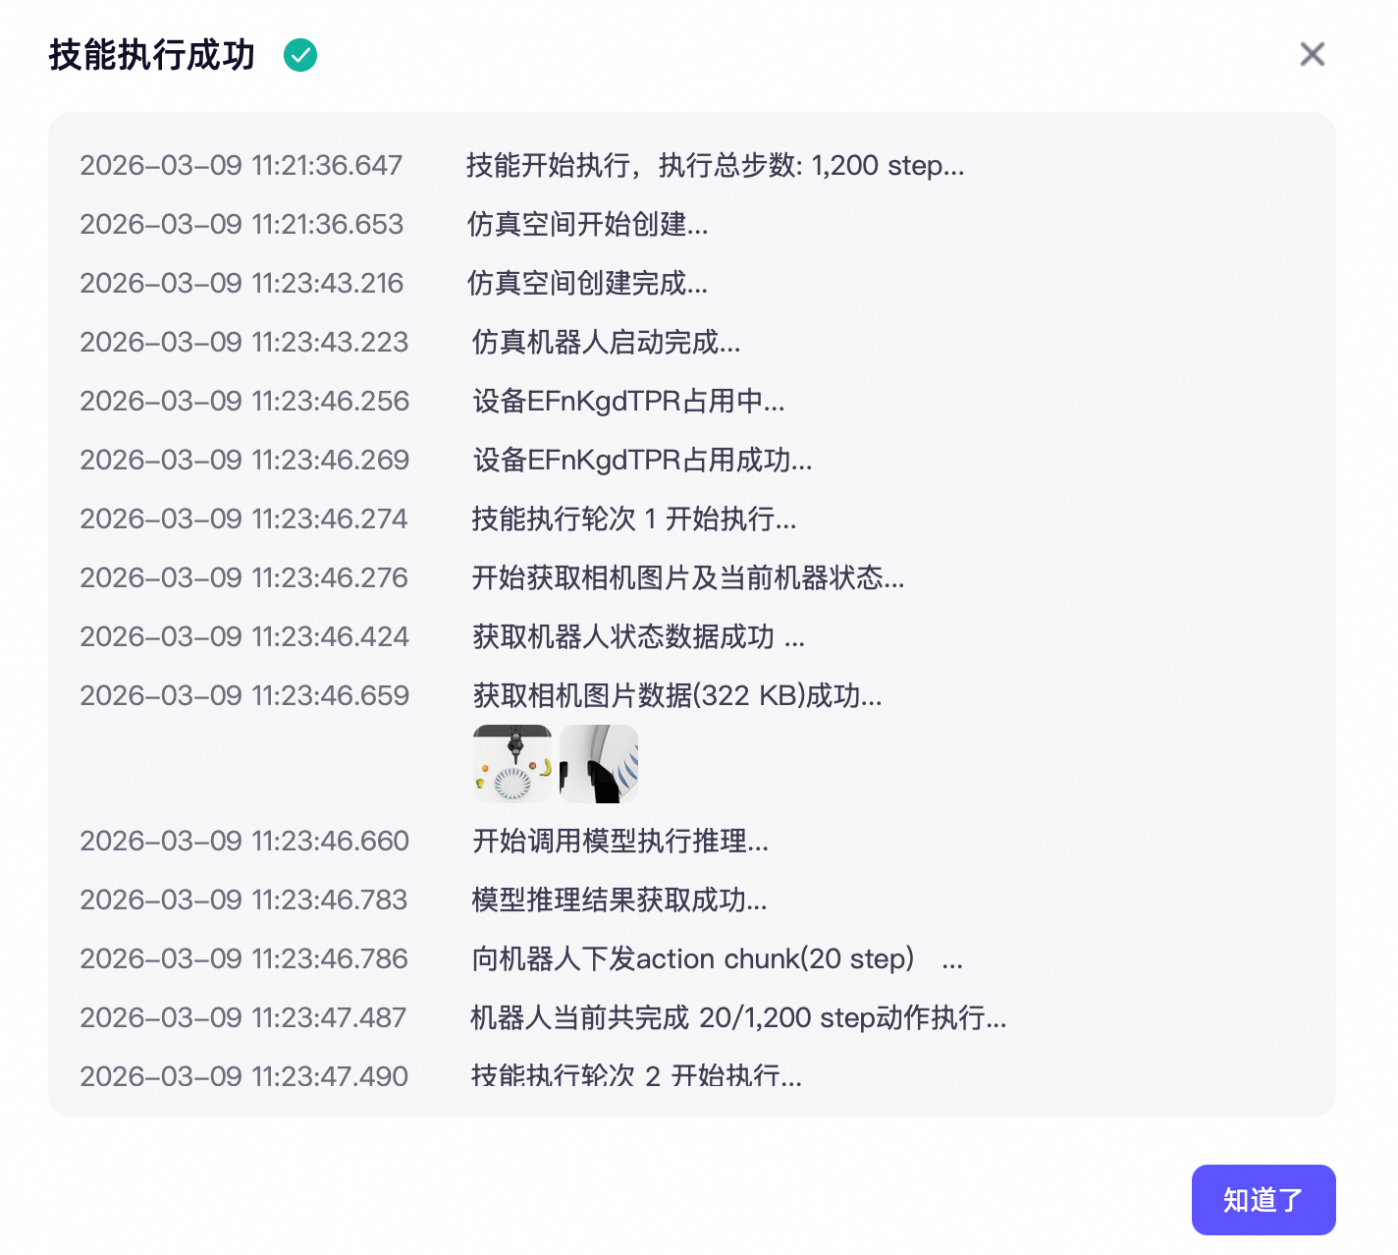Select log line 技能执行轮次 2 开始执行
This screenshot has width=1398, height=1255.
pos(637,1076)
